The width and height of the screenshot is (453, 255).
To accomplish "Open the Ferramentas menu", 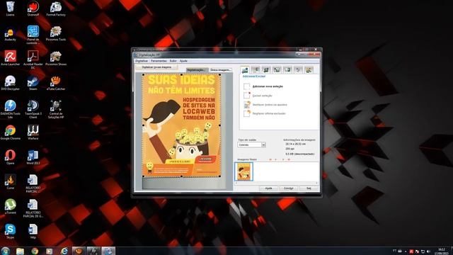I will pos(159,61).
